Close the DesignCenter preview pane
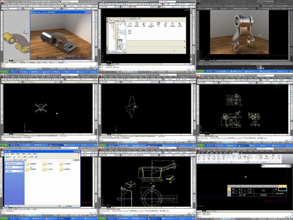Screen dimensions: 293x220 click(185, 41)
